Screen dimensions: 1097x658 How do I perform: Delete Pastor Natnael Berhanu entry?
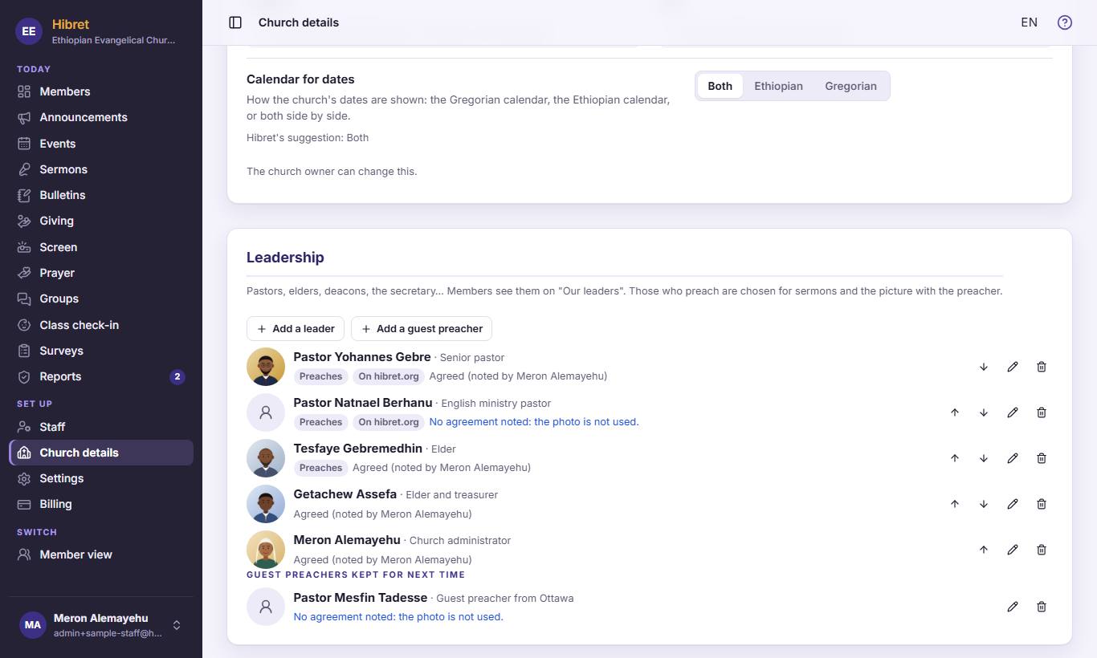pos(1042,412)
